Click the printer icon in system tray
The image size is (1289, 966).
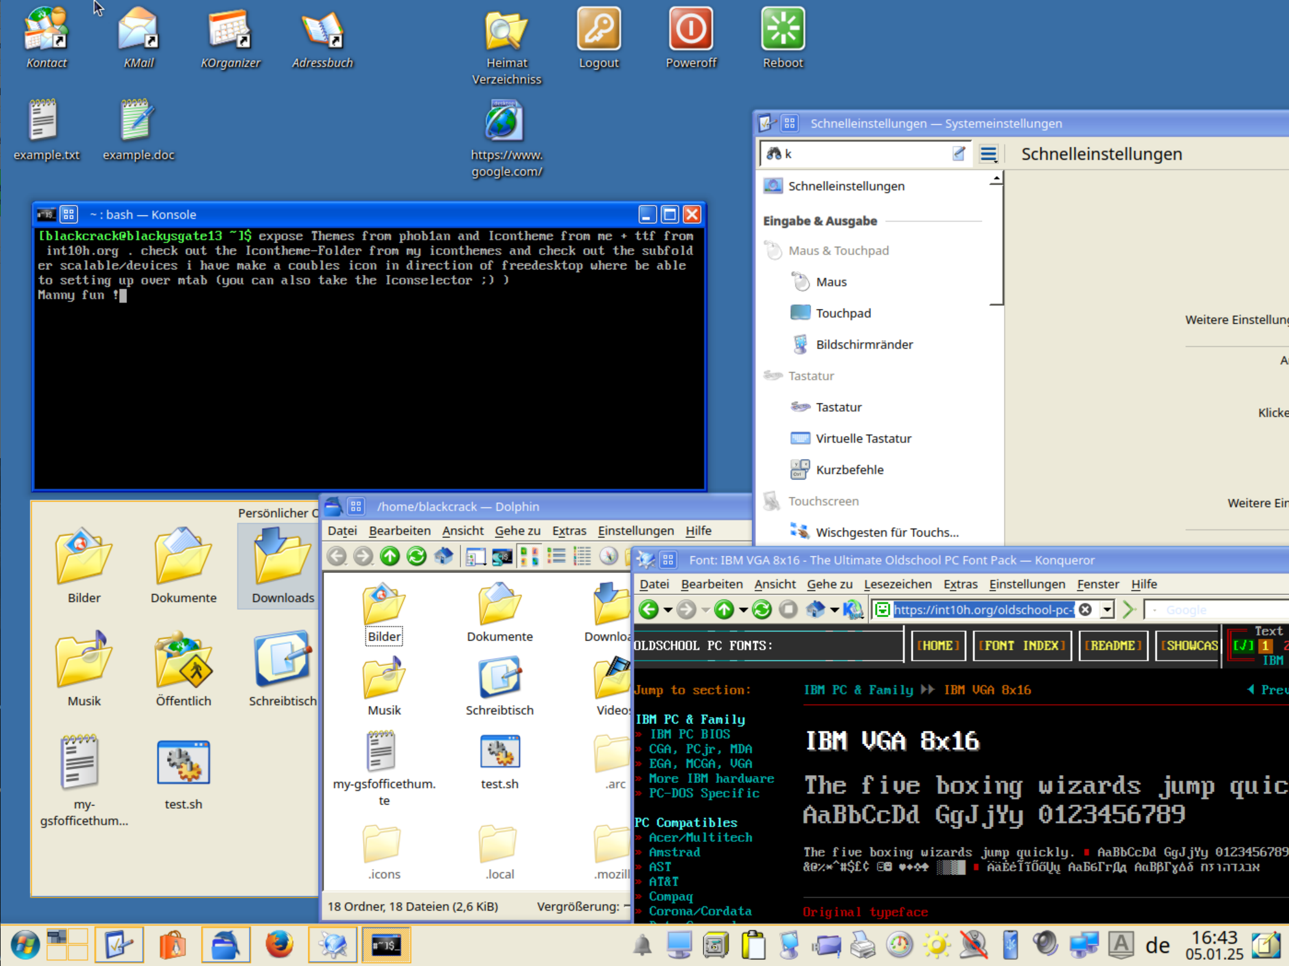coord(863,945)
